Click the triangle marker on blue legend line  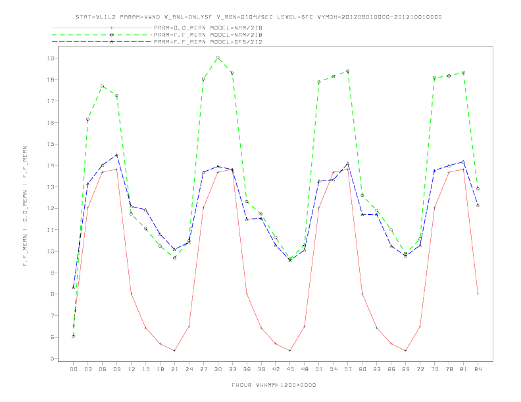click(112, 42)
